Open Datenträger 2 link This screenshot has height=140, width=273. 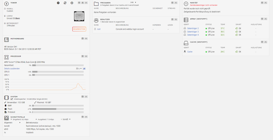point(193,28)
